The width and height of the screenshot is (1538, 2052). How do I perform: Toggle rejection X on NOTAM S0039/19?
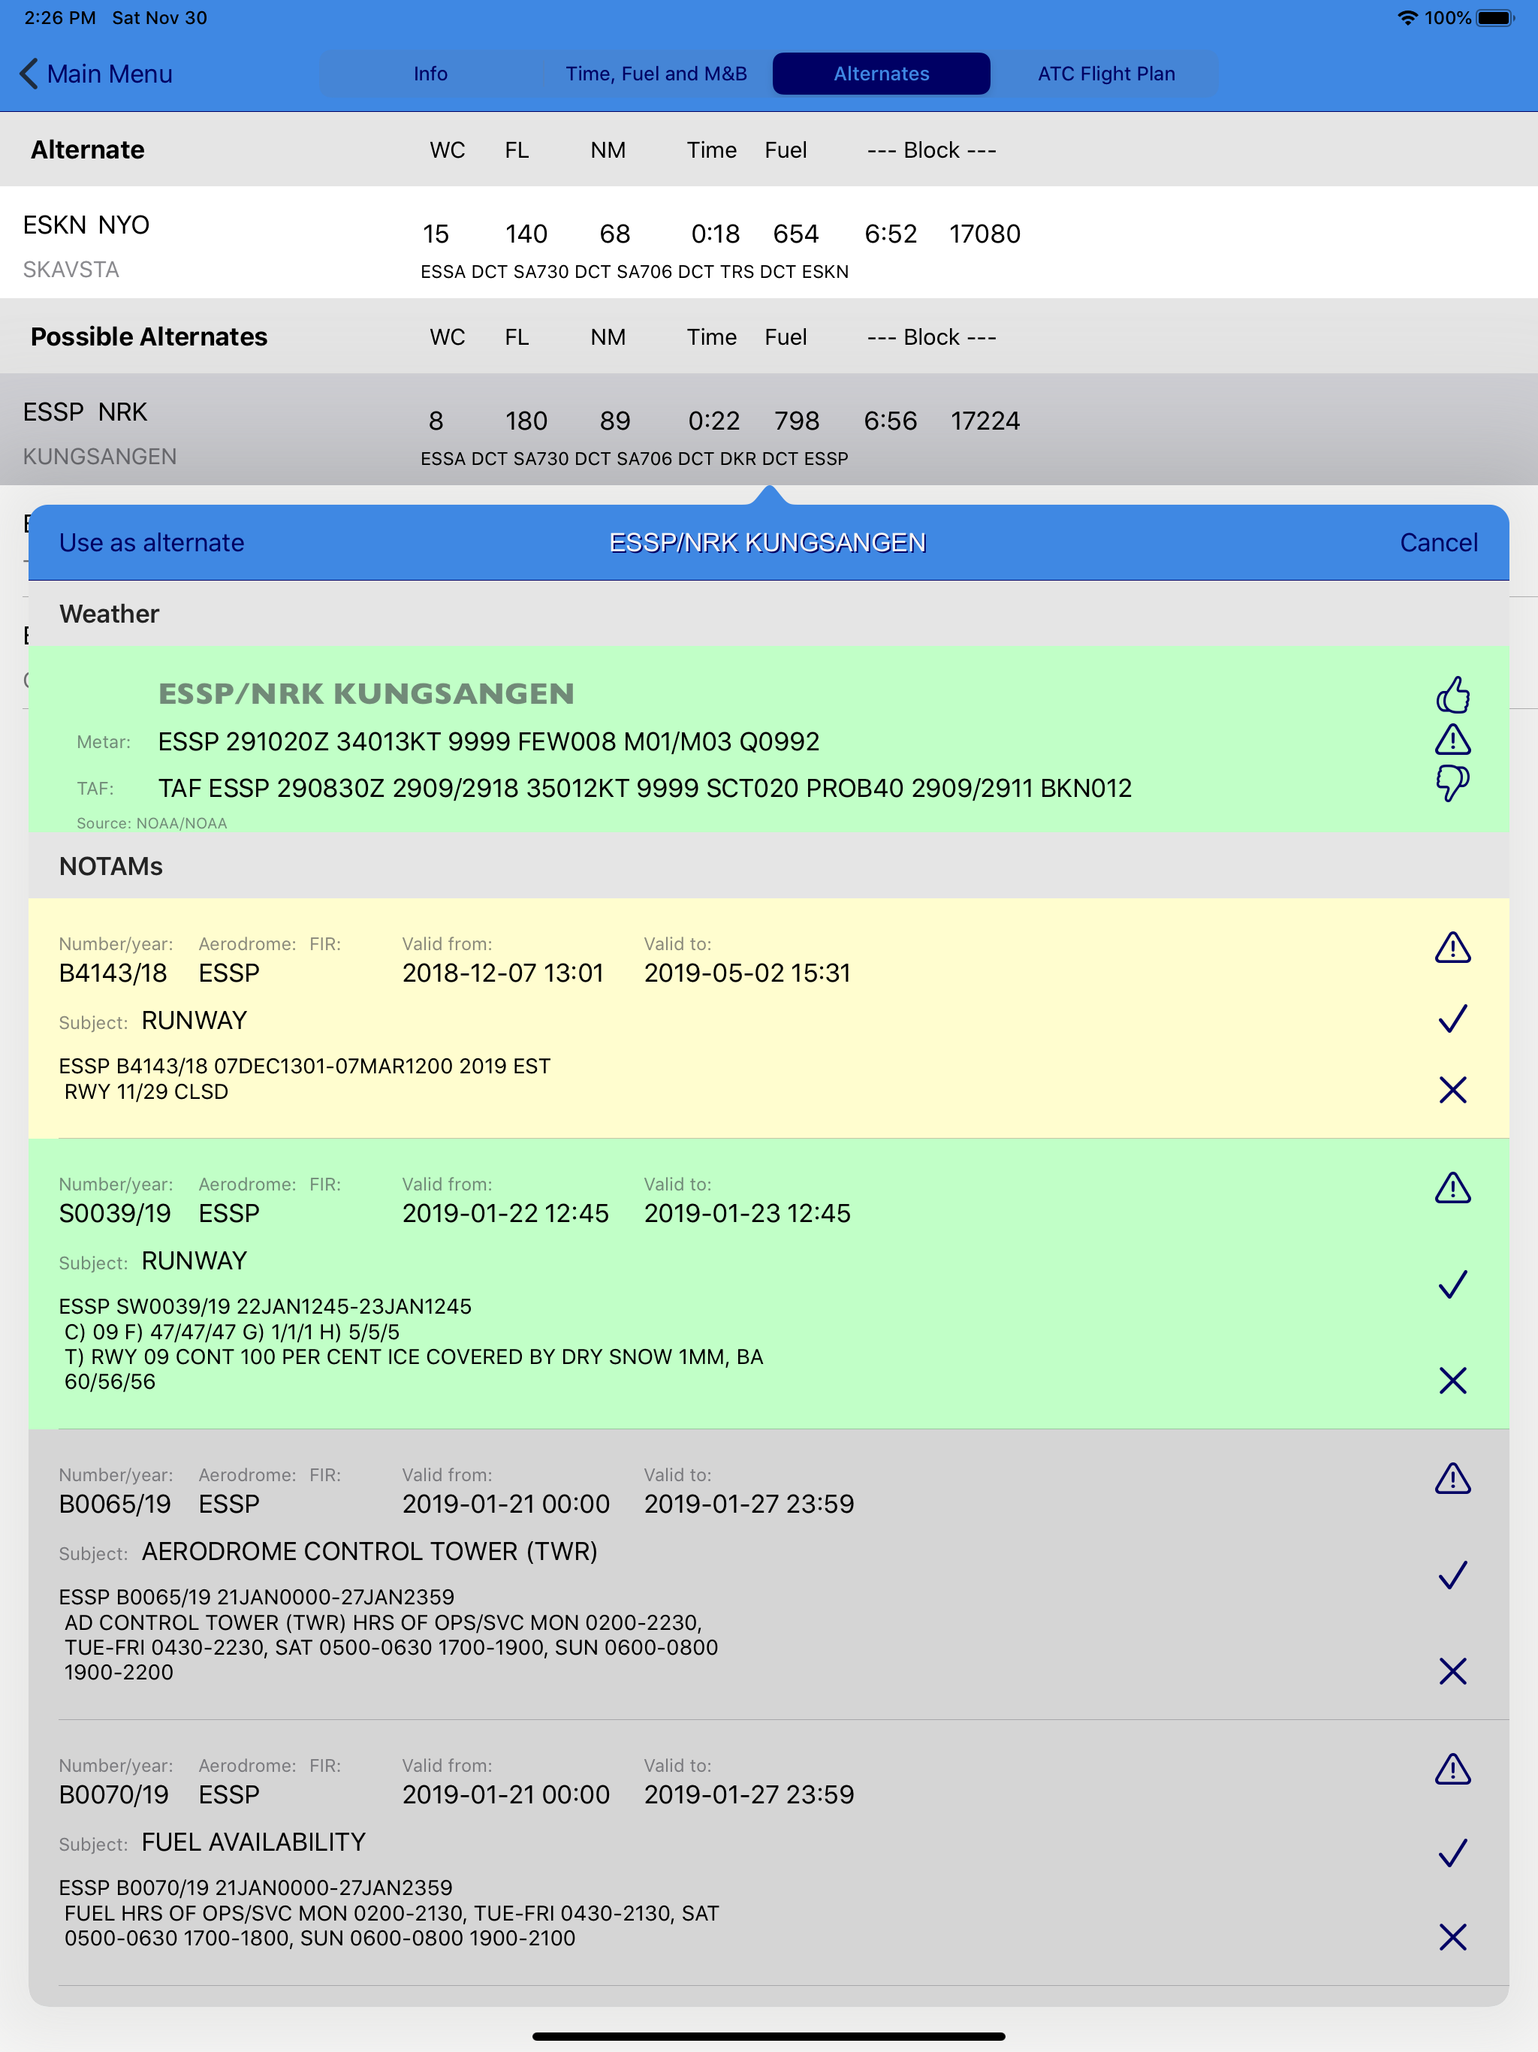(x=1452, y=1381)
